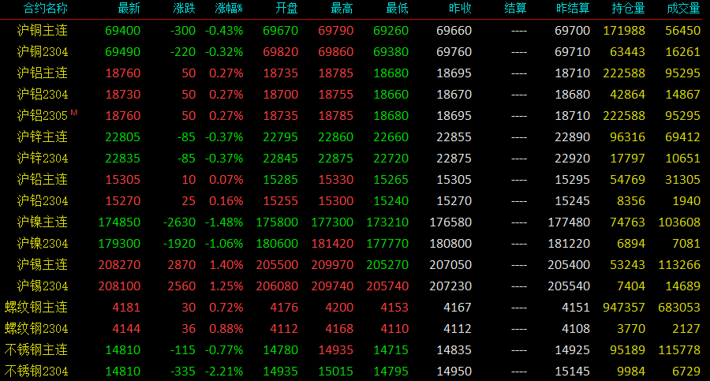Open the 沪镍主连 contract row

355,222
